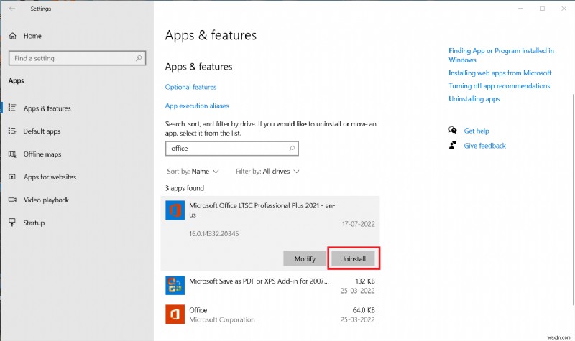Click version text 16.0.14332.20345
The width and height of the screenshot is (575, 341).
pyautogui.click(x=213, y=234)
